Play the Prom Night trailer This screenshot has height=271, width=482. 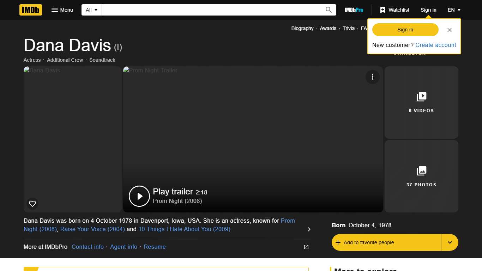(139, 196)
